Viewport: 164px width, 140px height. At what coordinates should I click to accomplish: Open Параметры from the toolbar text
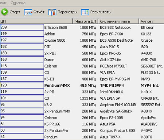click(x=67, y=12)
